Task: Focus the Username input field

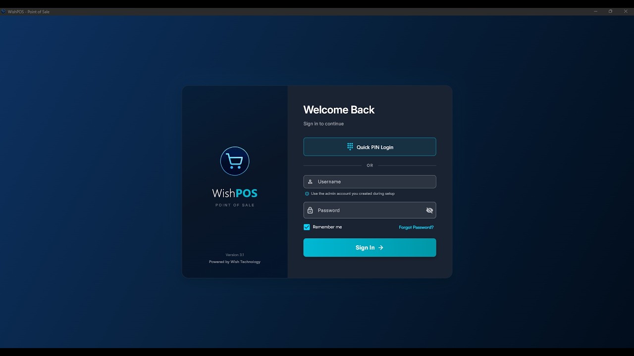Action: coord(370,181)
